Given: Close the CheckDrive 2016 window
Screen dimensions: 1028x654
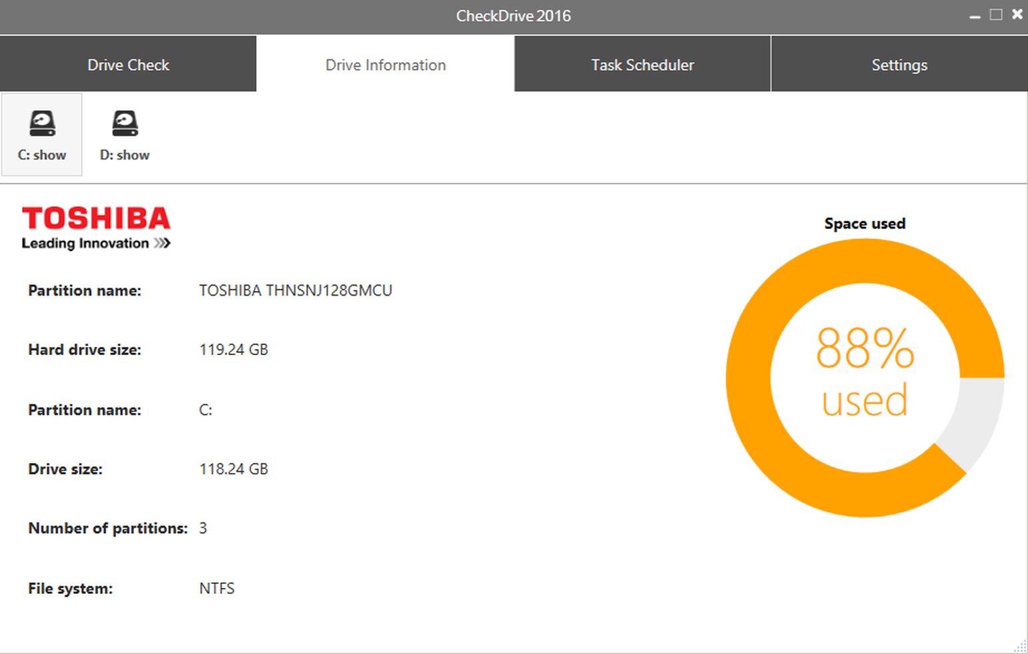Looking at the screenshot, I should [x=1017, y=15].
